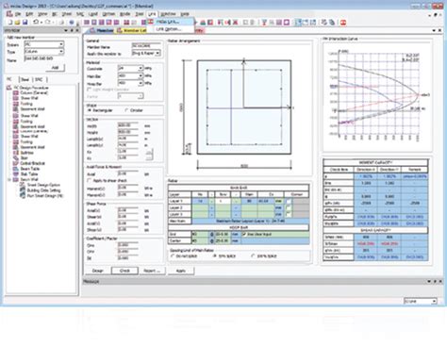The image size is (447, 346).
Task: Open the Type dropdown showing Column
Action: pyautogui.click(x=61, y=51)
